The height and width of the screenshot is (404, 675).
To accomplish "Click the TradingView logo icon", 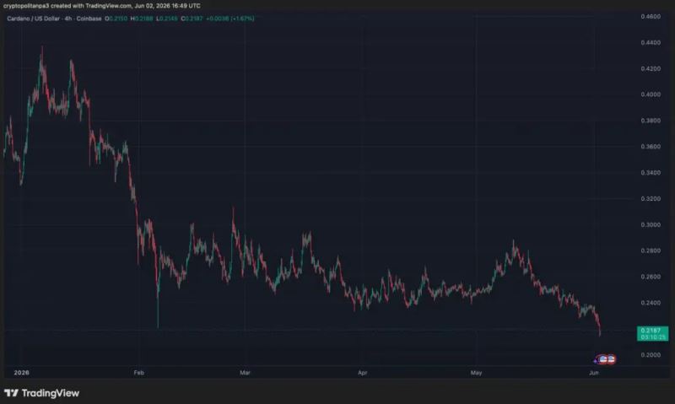I will (x=11, y=393).
